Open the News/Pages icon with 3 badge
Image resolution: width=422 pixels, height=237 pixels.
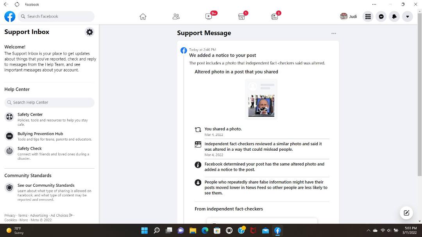275,16
